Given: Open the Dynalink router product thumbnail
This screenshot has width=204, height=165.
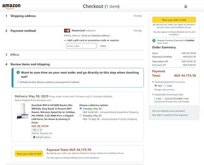Looking at the screenshot, I should pos(23,111).
